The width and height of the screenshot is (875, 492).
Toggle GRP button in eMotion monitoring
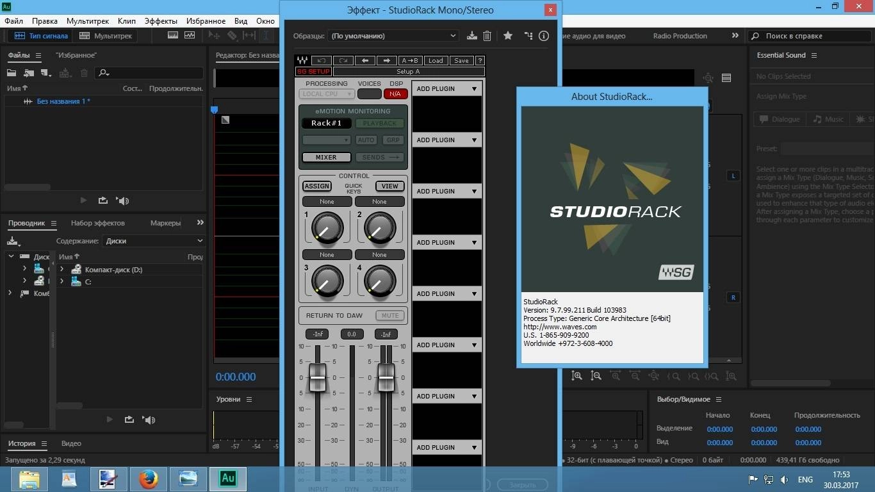click(x=393, y=140)
